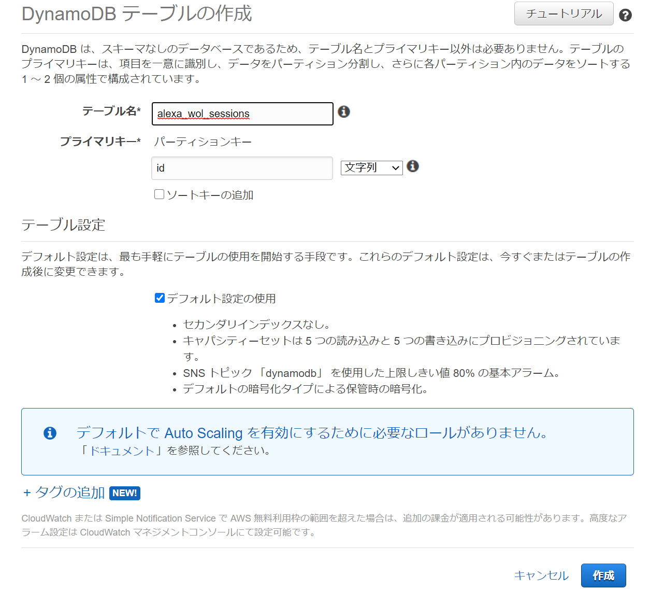
Task: Expand + タグの追加 section
Action: tap(64, 492)
